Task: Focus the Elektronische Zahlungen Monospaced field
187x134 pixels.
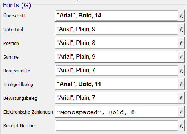Action: click(117, 112)
